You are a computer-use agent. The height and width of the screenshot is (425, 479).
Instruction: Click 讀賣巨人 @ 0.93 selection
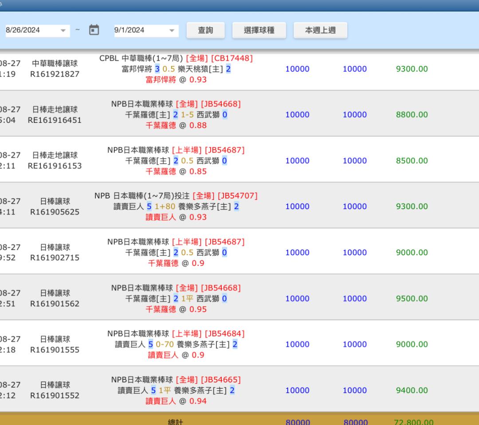coord(176,218)
